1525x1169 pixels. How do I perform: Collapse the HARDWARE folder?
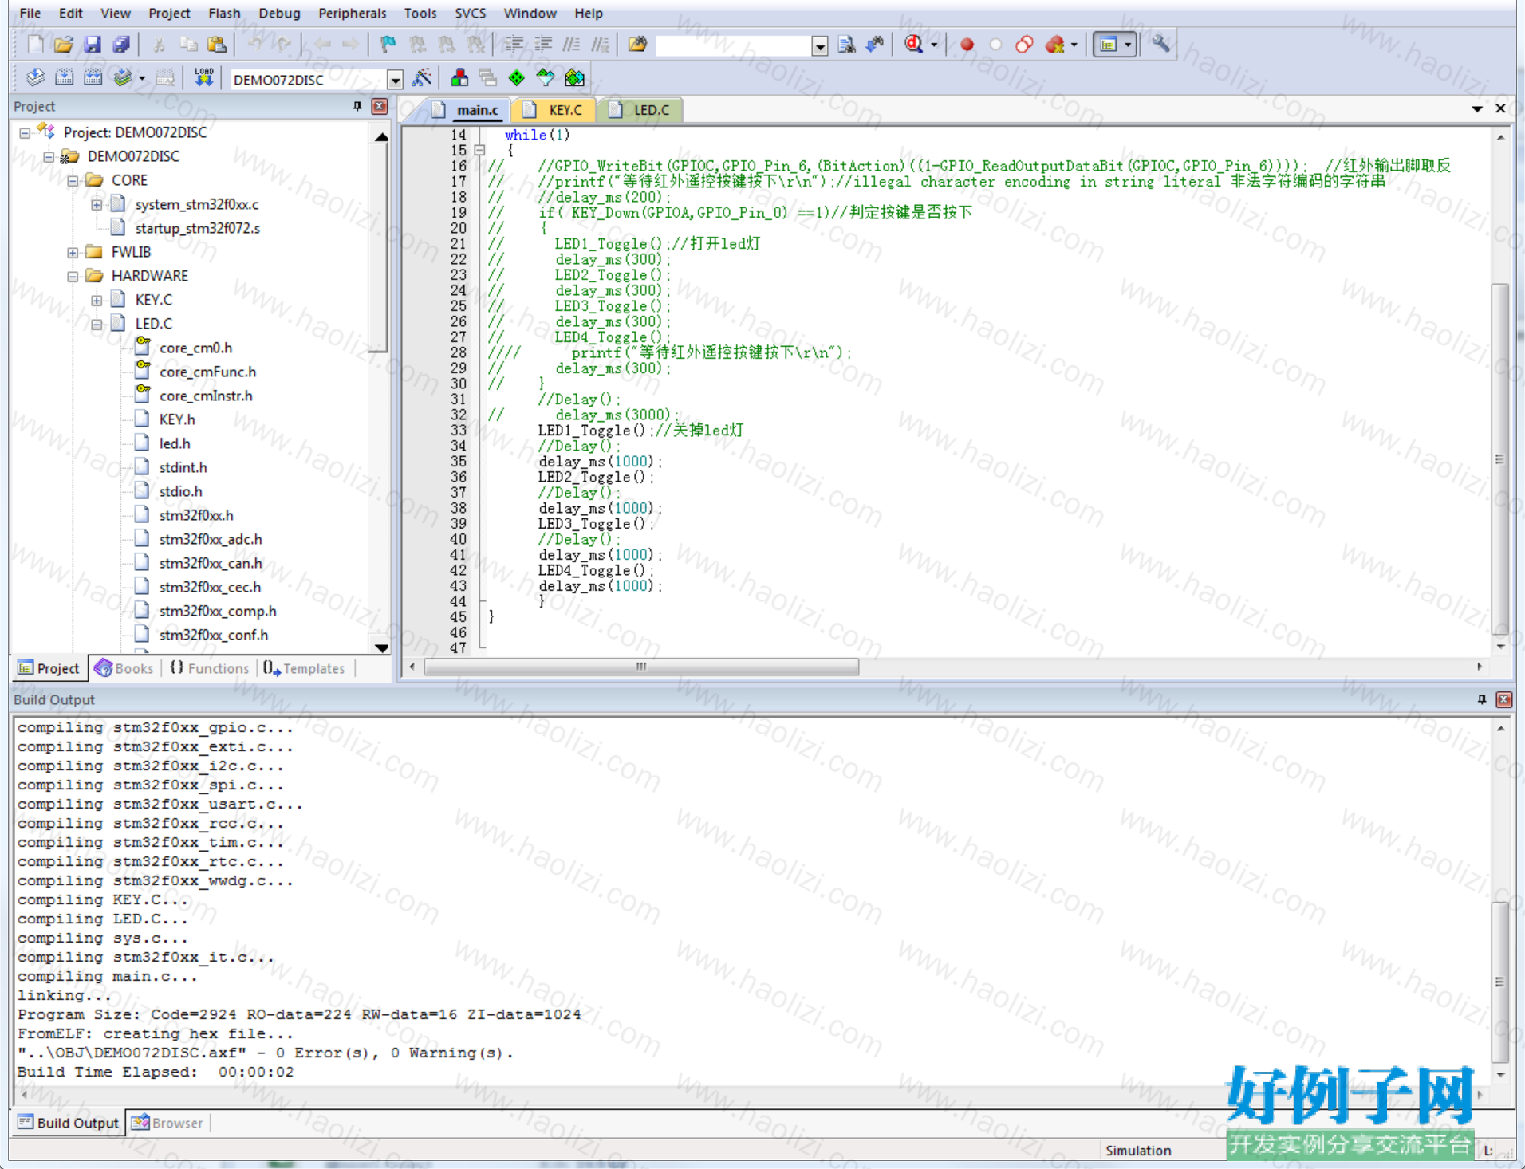click(73, 276)
